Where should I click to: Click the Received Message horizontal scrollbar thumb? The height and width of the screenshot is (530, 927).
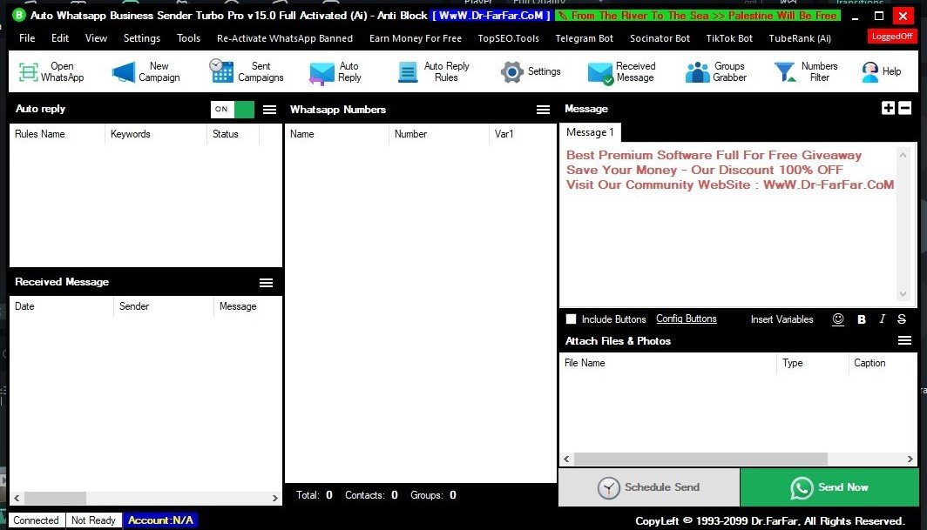click(55, 498)
